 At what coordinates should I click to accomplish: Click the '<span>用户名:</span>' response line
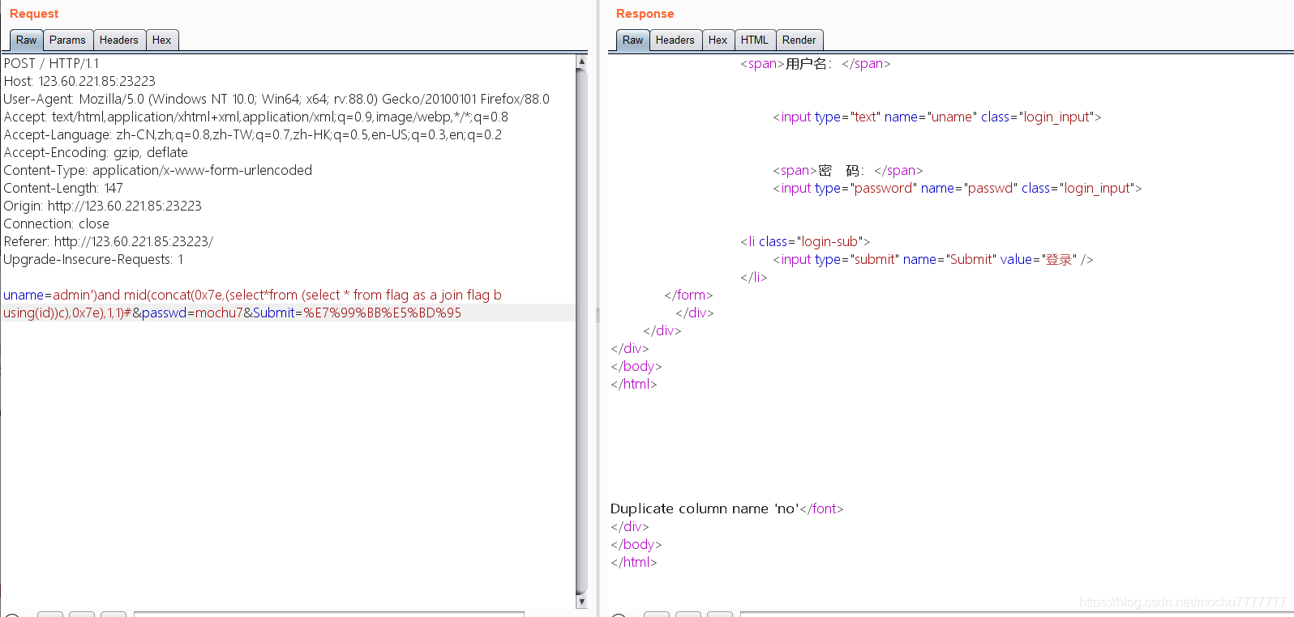click(816, 63)
